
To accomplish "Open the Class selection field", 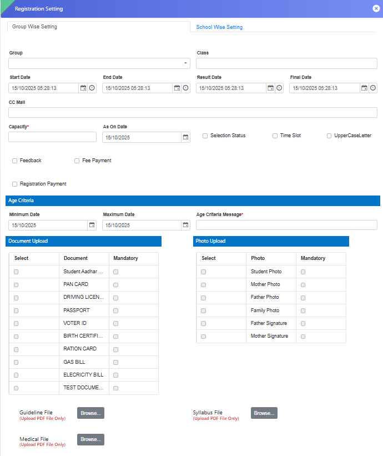I will [x=286, y=63].
